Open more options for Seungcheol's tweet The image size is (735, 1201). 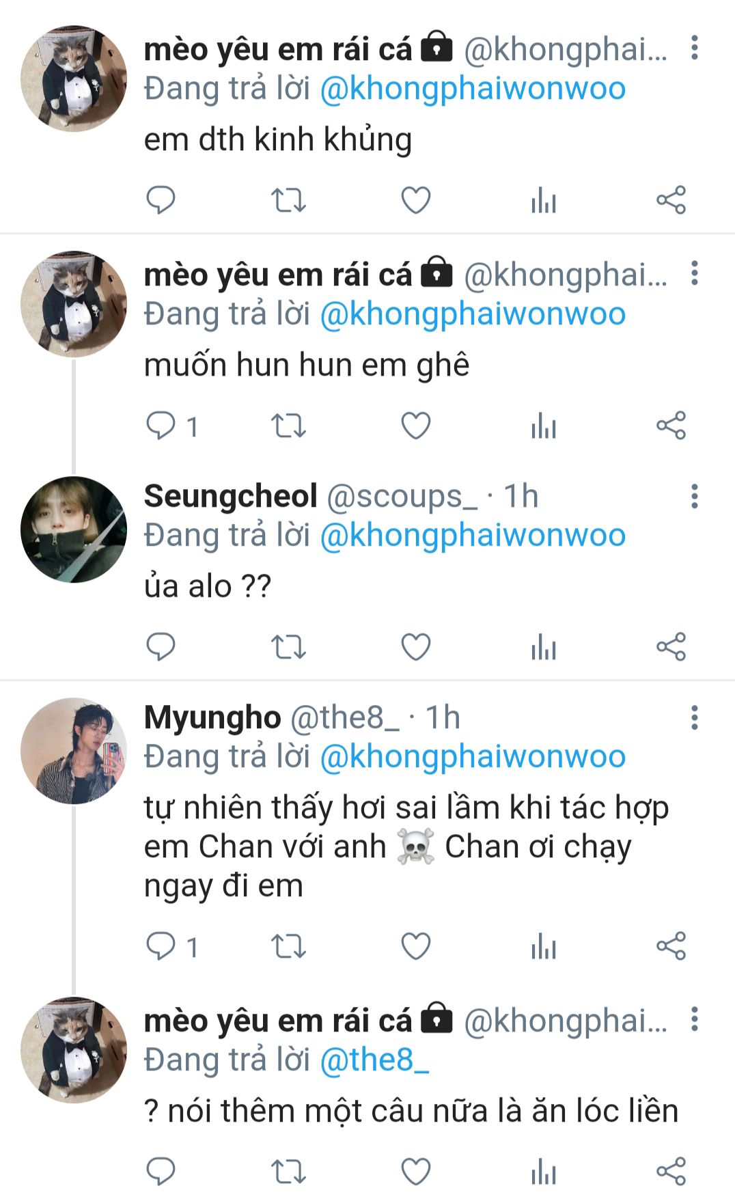click(x=694, y=496)
